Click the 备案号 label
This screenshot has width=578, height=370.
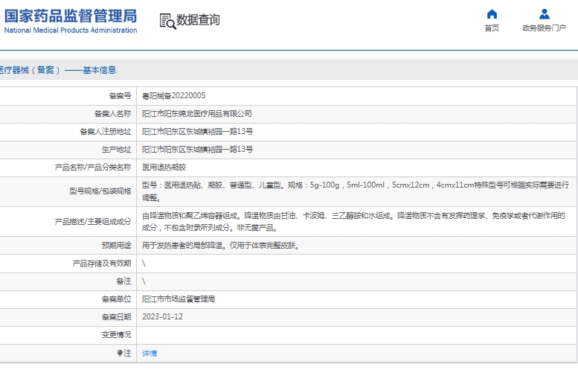coord(121,96)
